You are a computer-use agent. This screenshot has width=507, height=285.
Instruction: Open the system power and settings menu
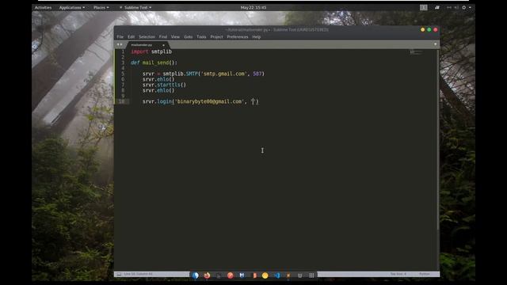coord(466,7)
